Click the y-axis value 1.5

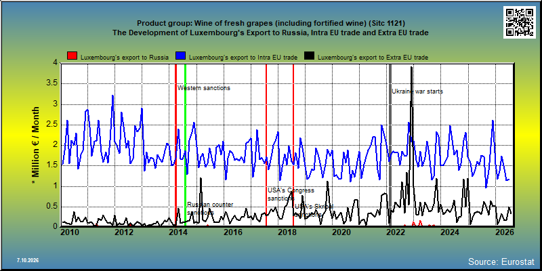(x=52, y=165)
